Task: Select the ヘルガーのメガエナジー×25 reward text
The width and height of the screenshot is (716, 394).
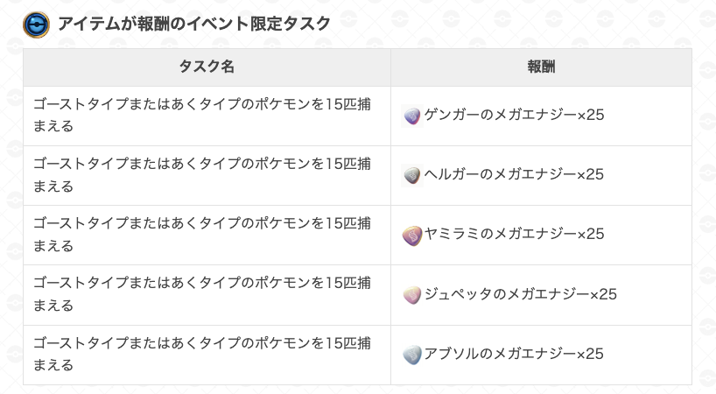Action: tap(514, 174)
